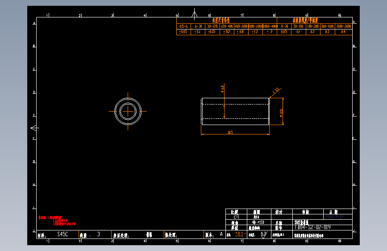387x251 pixels.
Task: Click the "400-1000" range cell
Action: (x=241, y=26)
